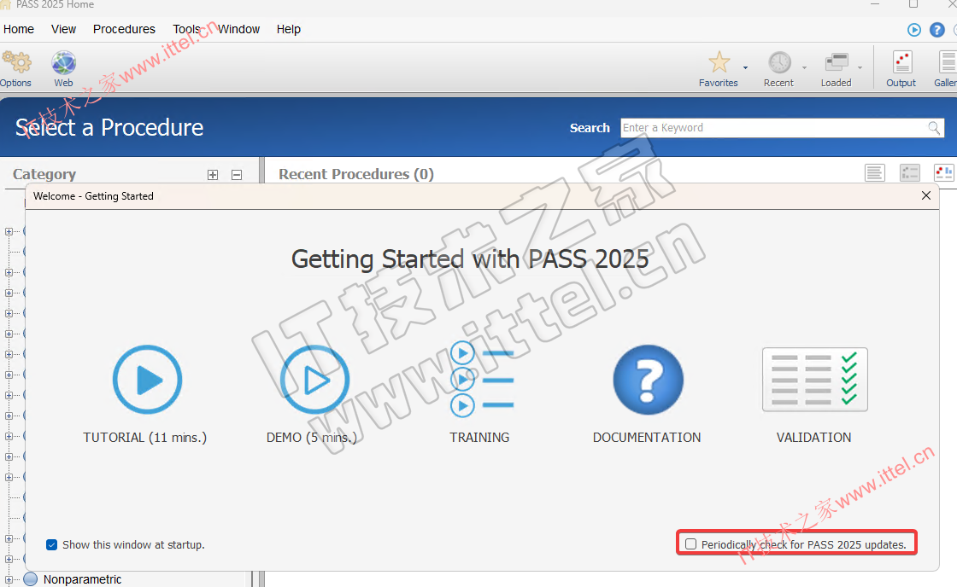Click the magnifier icon in the search box
Screen dimensions: 957x587
934,128
